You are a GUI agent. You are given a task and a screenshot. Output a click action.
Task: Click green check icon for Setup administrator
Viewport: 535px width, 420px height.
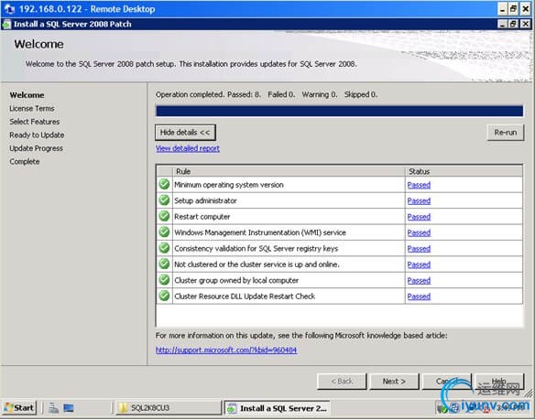[164, 200]
